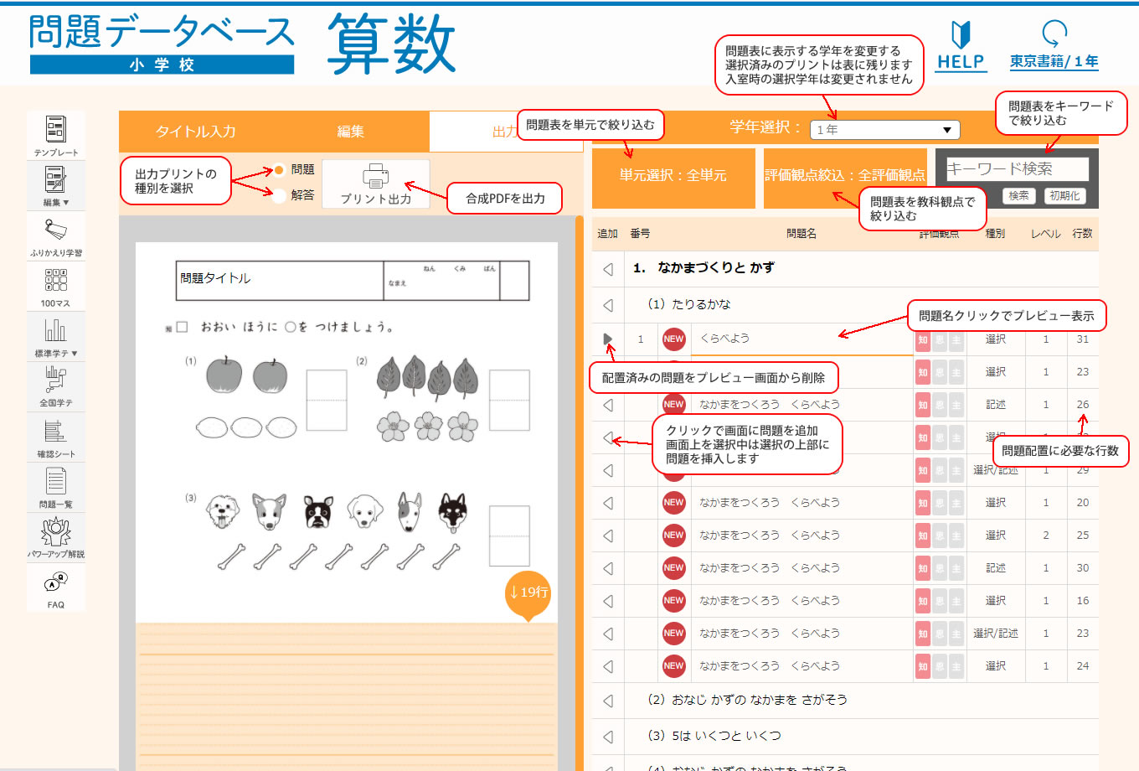Click the orange ↓19行 marker on the preview
The image size is (1139, 771).
pyautogui.click(x=528, y=594)
